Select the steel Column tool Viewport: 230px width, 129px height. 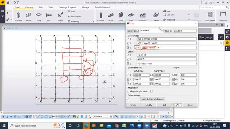tap(18, 16)
